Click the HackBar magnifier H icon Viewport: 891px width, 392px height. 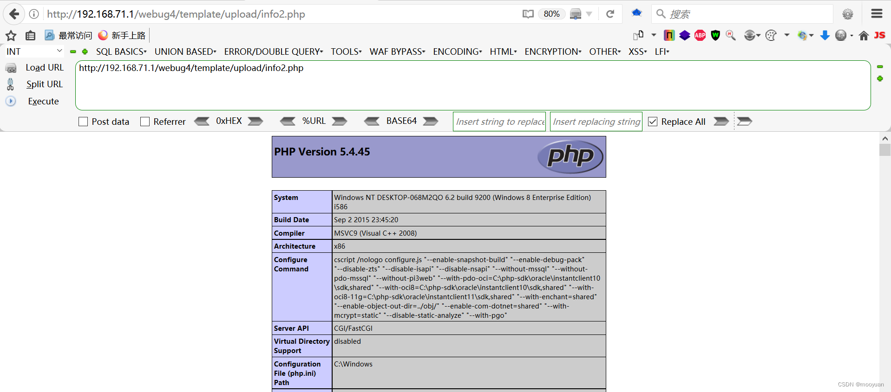click(x=731, y=35)
